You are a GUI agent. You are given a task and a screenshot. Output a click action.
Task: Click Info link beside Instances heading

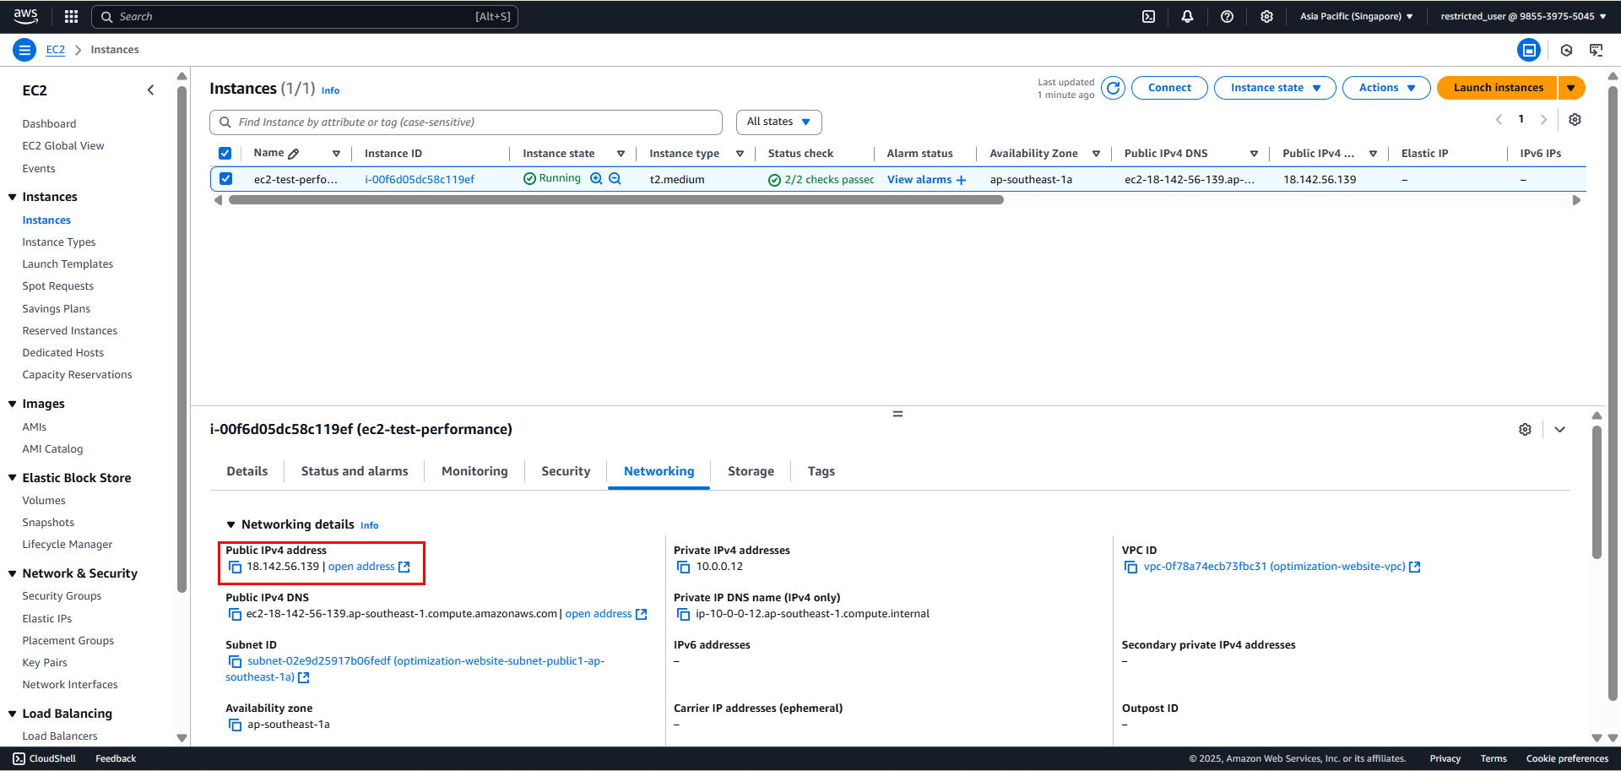pos(330,90)
